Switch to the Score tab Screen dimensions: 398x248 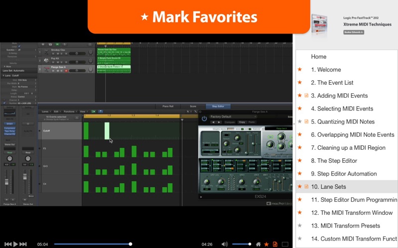(193, 106)
